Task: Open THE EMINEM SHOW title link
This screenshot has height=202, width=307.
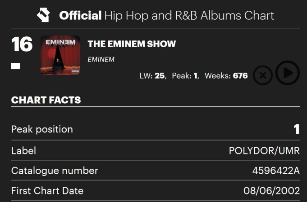Action: (132, 44)
